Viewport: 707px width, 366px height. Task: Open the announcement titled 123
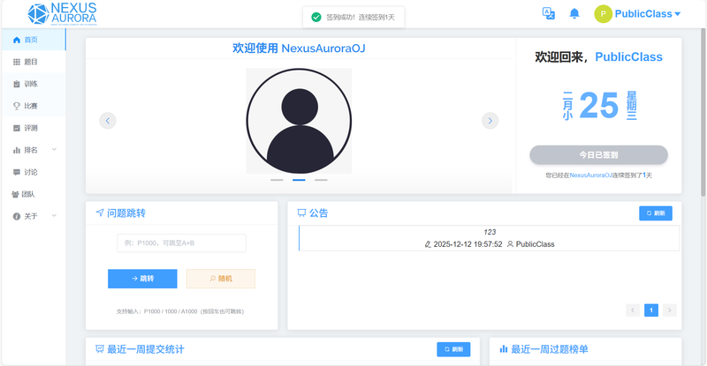click(490, 232)
